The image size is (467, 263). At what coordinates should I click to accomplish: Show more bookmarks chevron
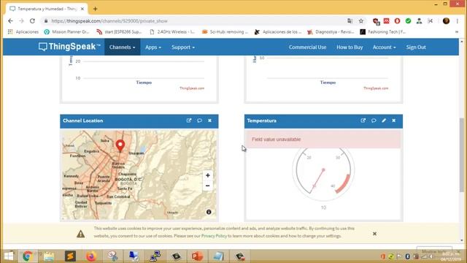(457, 31)
